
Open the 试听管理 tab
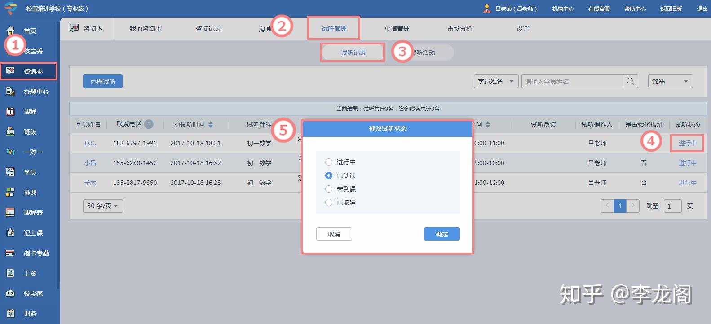(x=334, y=29)
